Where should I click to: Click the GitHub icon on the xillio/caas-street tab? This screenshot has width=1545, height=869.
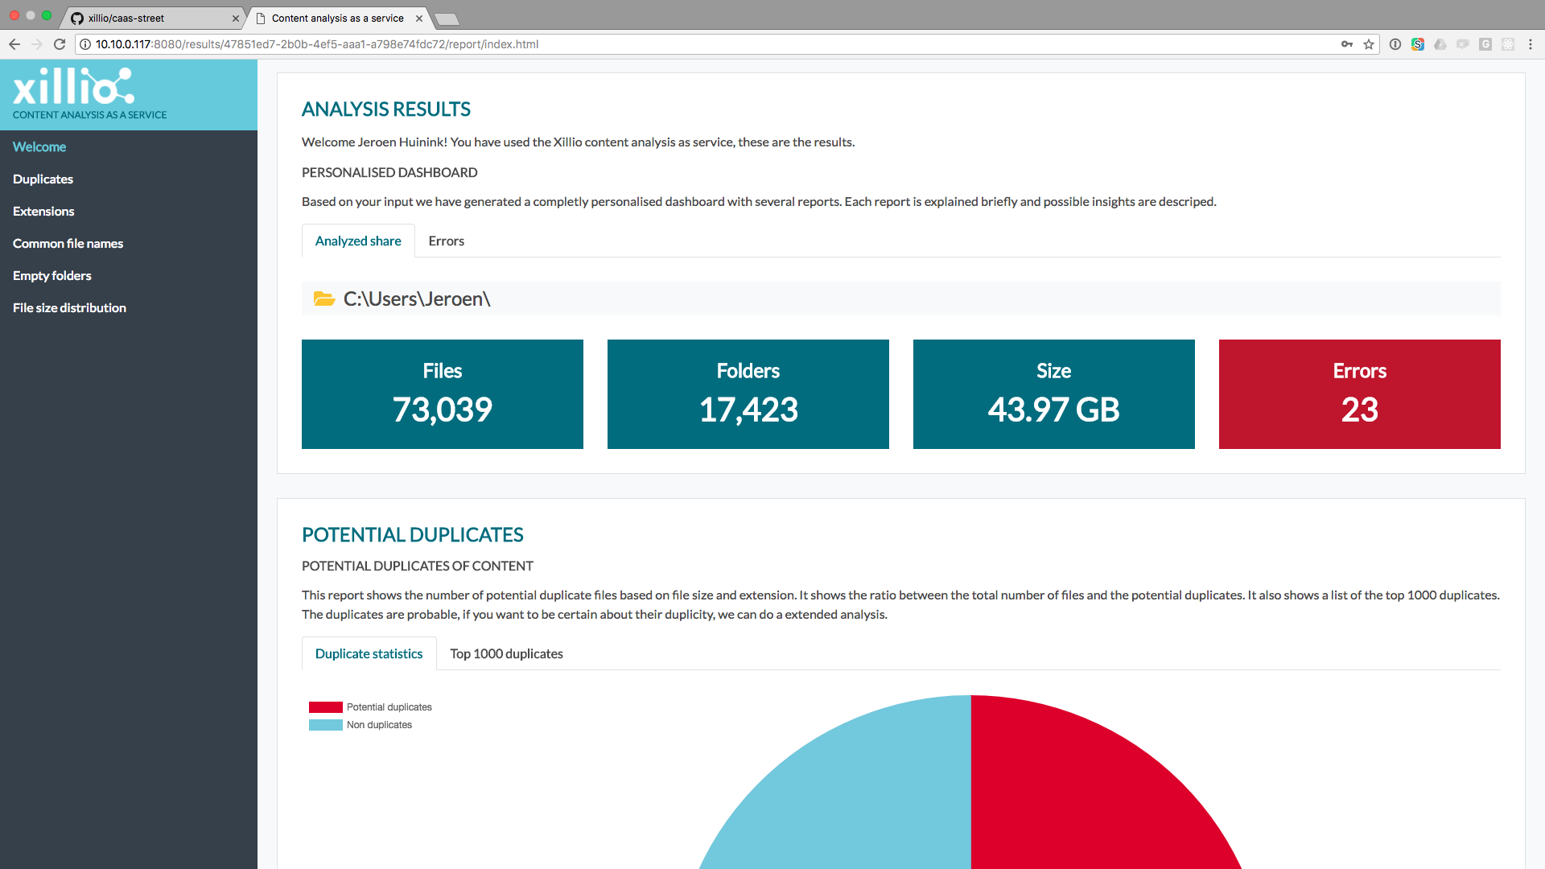click(x=77, y=18)
